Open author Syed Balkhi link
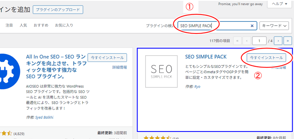 pyautogui.click(x=44, y=118)
